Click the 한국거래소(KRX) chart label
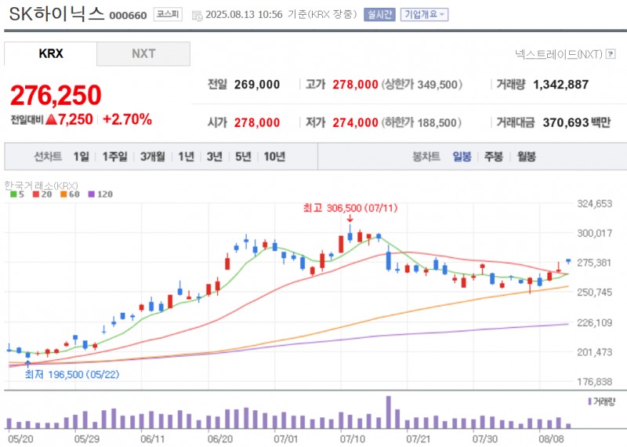 coord(42,186)
